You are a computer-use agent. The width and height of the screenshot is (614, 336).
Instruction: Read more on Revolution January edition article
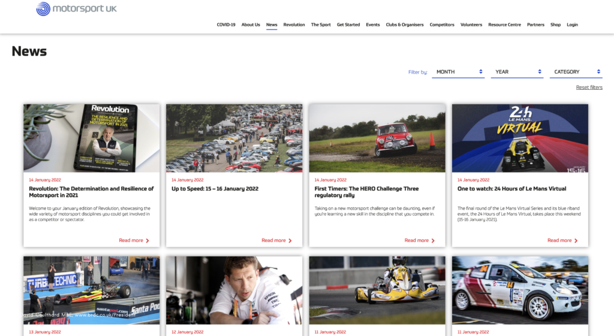click(131, 240)
